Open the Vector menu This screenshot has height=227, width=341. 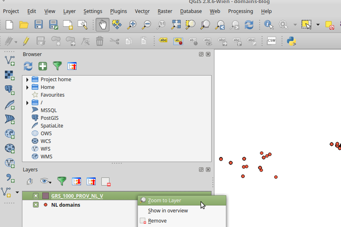[142, 11]
